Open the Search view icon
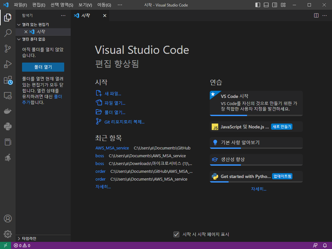Screen dimensions: 332x249 click(8, 33)
